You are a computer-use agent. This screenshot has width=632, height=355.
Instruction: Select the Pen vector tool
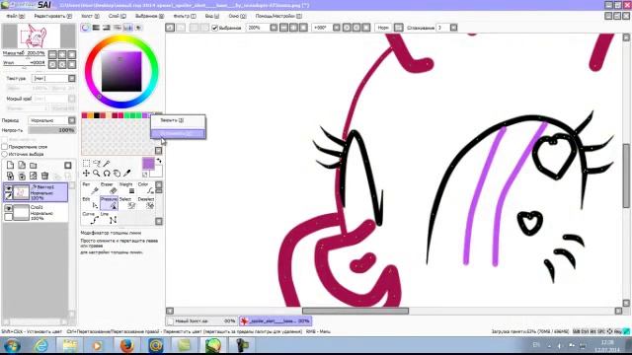(90, 188)
